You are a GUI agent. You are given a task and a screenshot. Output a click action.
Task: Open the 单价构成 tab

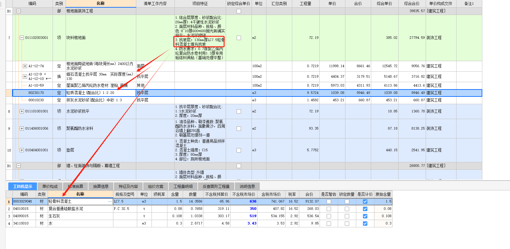point(50,186)
